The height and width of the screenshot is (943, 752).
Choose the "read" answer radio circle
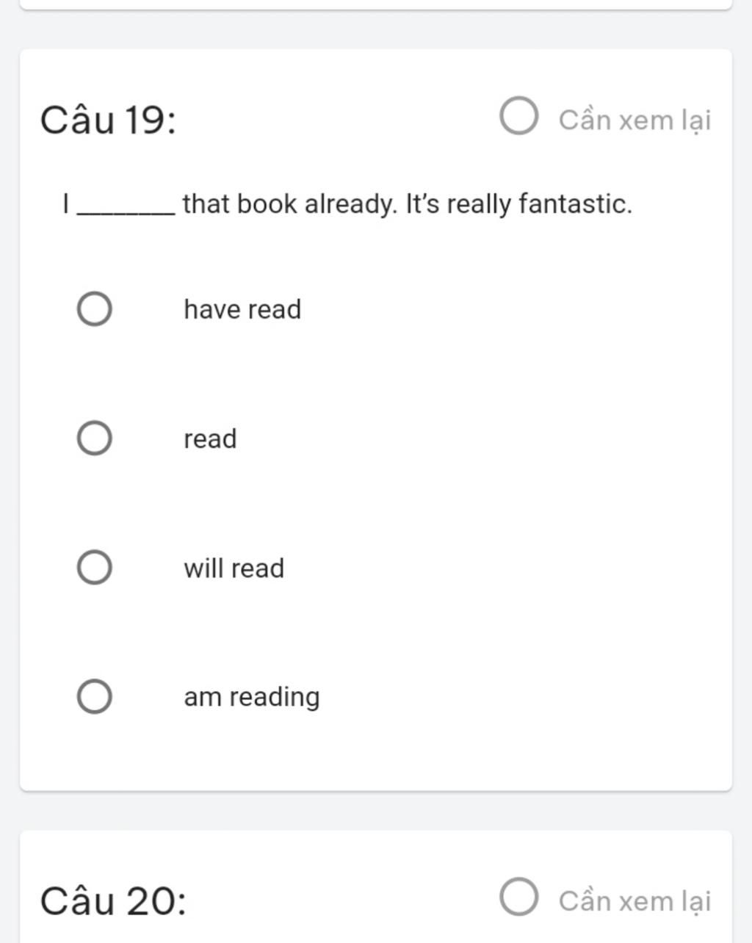95,438
